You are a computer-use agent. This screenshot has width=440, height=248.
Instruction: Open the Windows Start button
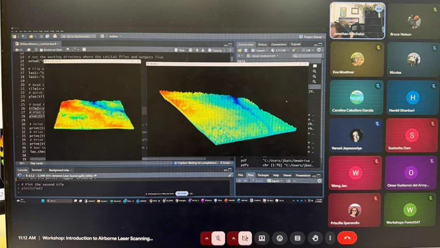tap(43, 201)
